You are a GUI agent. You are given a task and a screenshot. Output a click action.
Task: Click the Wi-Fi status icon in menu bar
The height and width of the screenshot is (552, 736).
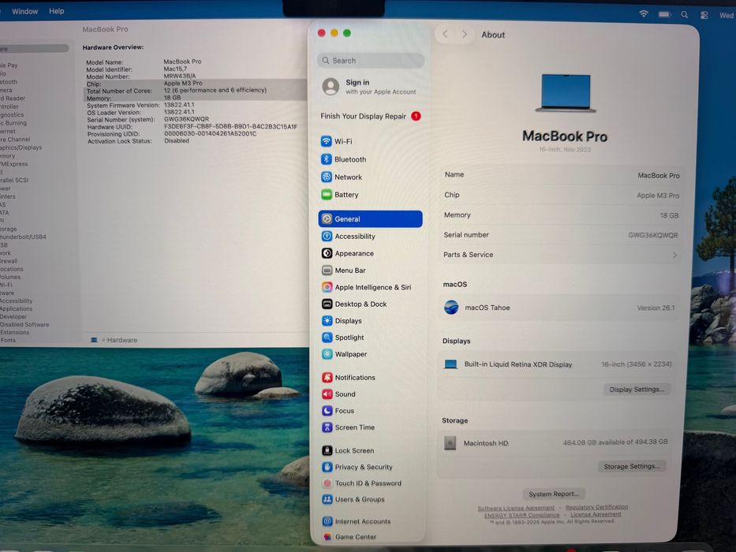pyautogui.click(x=644, y=14)
